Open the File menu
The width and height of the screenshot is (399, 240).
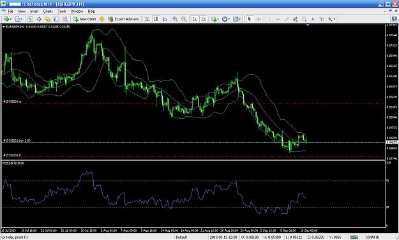click(x=10, y=11)
